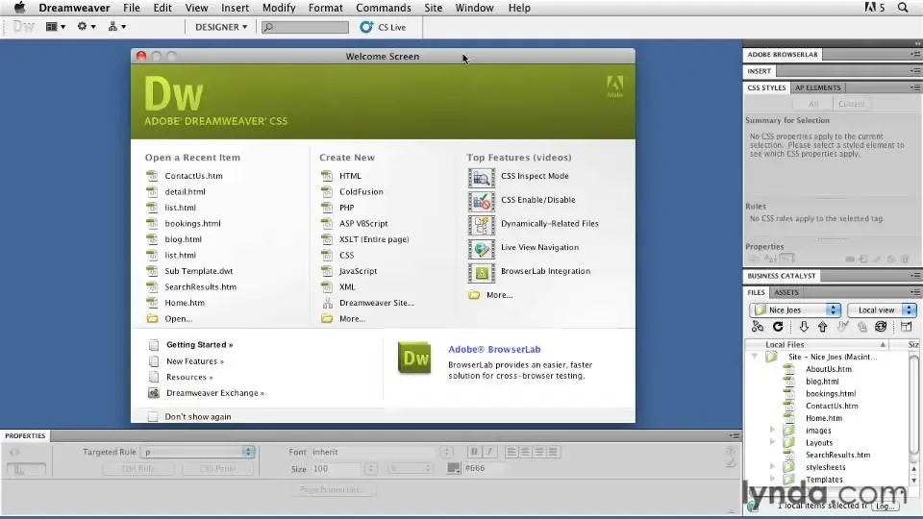923x519 pixels.
Task: Click the Log... button in the Files panel
Action: (885, 507)
